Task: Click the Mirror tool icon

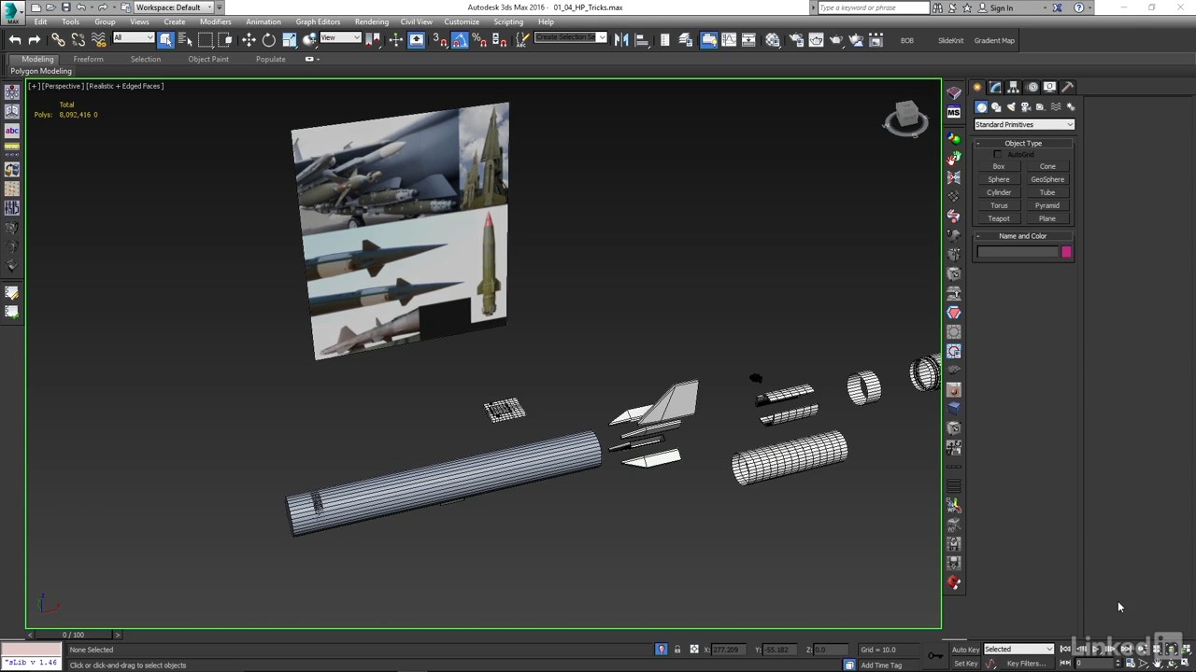Action: [622, 40]
